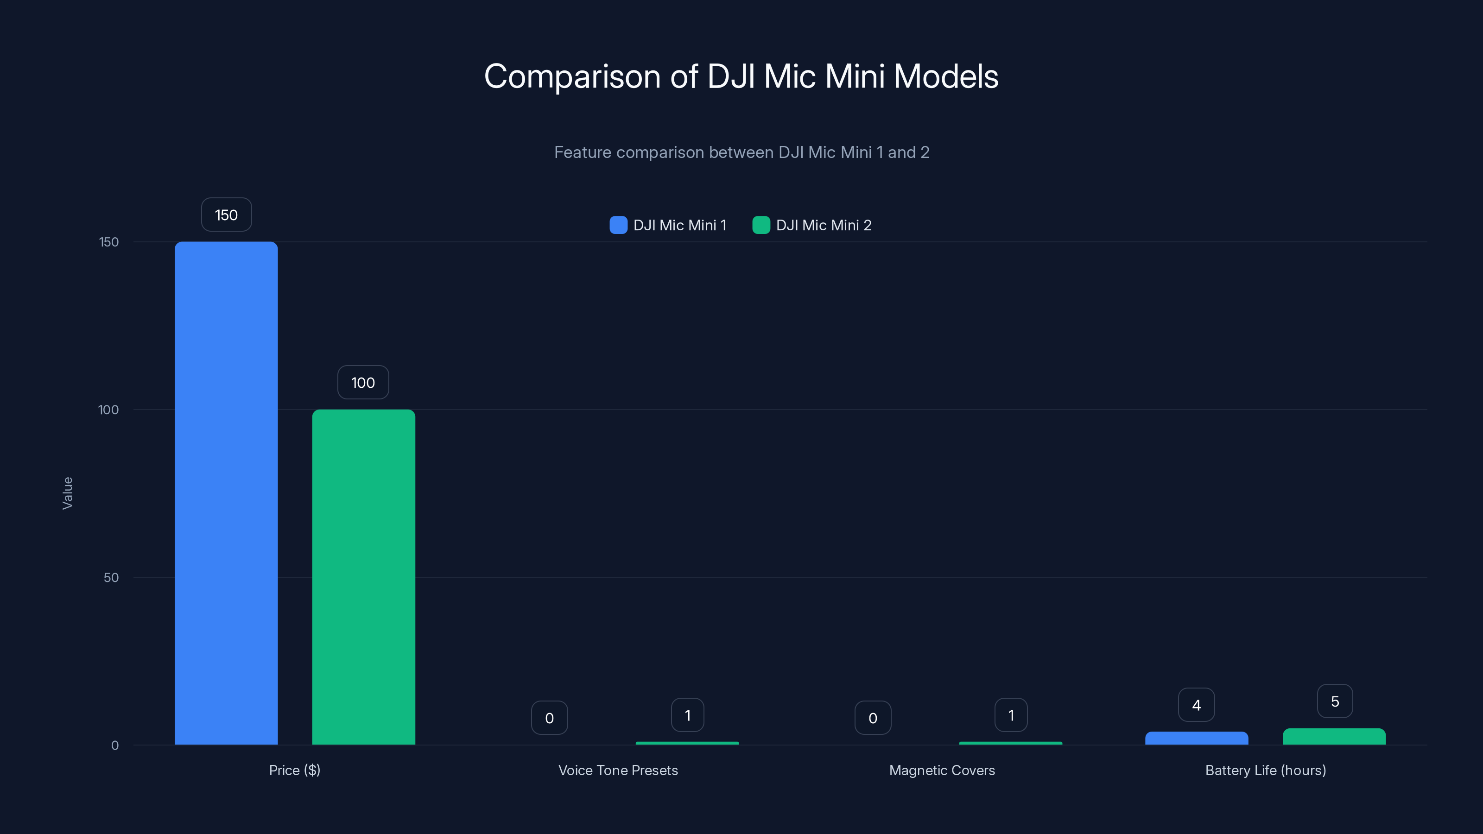Click the chart title text
This screenshot has width=1483, height=834.
[x=741, y=76]
